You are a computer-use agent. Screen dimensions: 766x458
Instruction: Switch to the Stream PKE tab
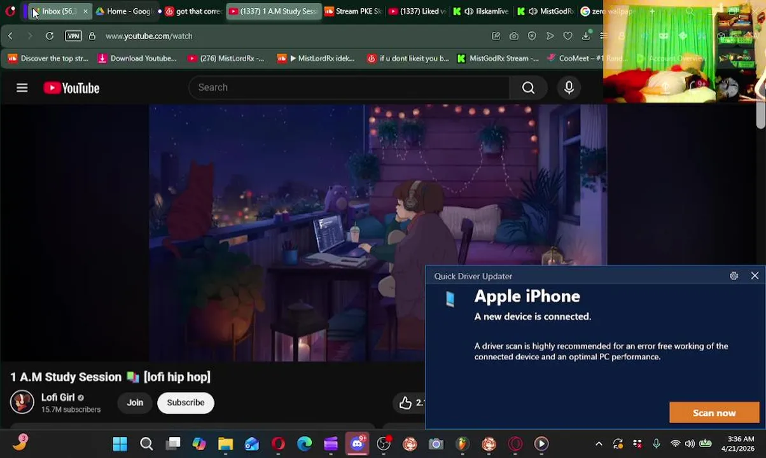352,11
